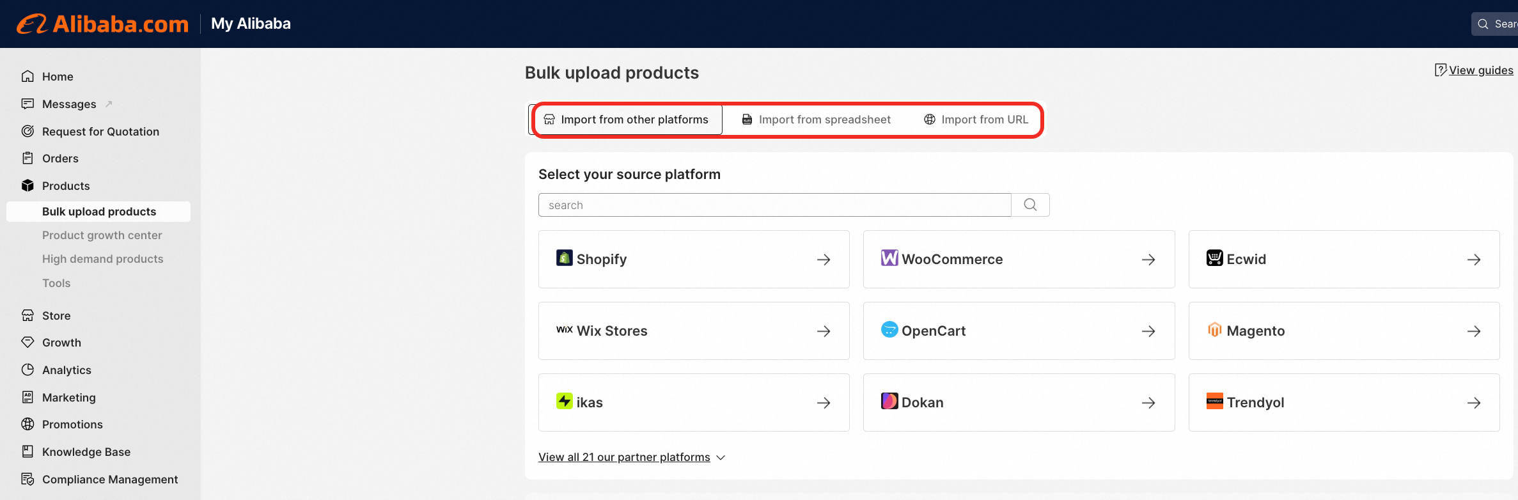Open the Trendyol platform arrow
This screenshot has height=500, width=1518.
[1474, 403]
